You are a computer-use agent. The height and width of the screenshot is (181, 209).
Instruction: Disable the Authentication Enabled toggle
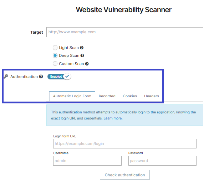click(59, 77)
